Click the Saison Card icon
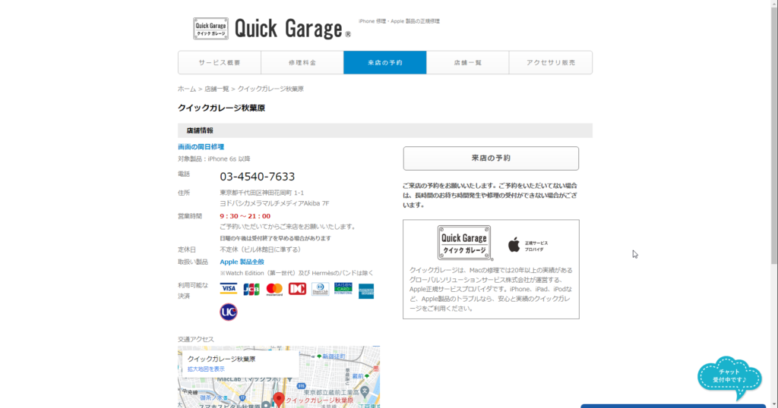This screenshot has height=408, width=778. [343, 289]
